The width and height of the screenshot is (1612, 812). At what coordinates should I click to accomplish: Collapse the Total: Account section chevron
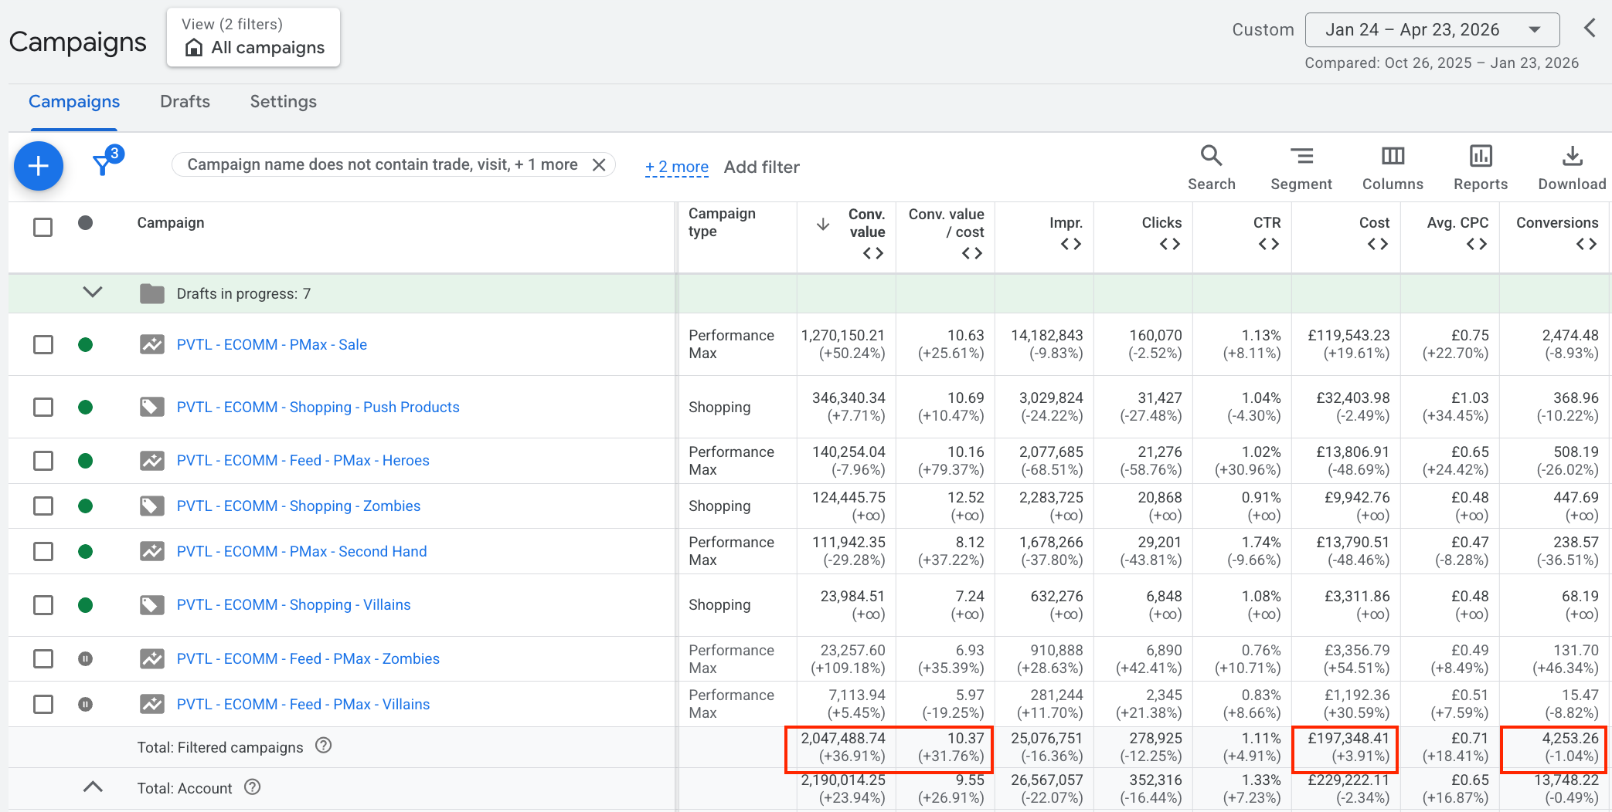click(x=93, y=787)
